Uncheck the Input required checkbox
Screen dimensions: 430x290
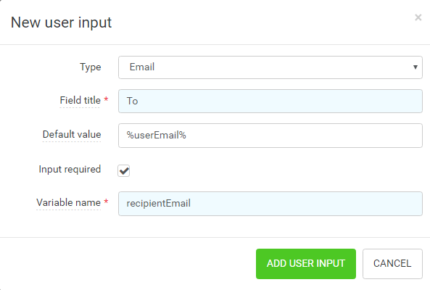124,171
